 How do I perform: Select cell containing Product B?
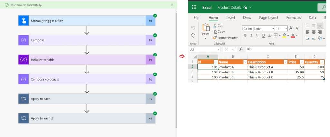pos(233,72)
